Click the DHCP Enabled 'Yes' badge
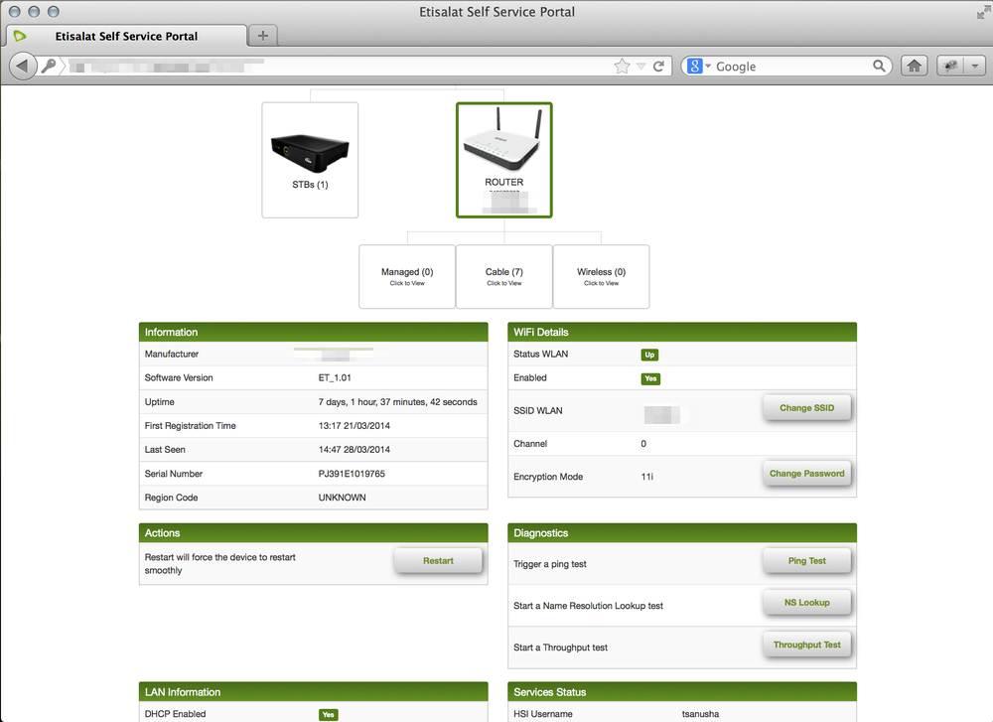 click(328, 714)
